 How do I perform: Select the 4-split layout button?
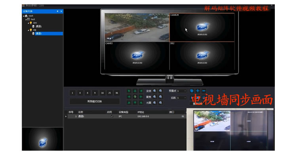click(x=80, y=93)
